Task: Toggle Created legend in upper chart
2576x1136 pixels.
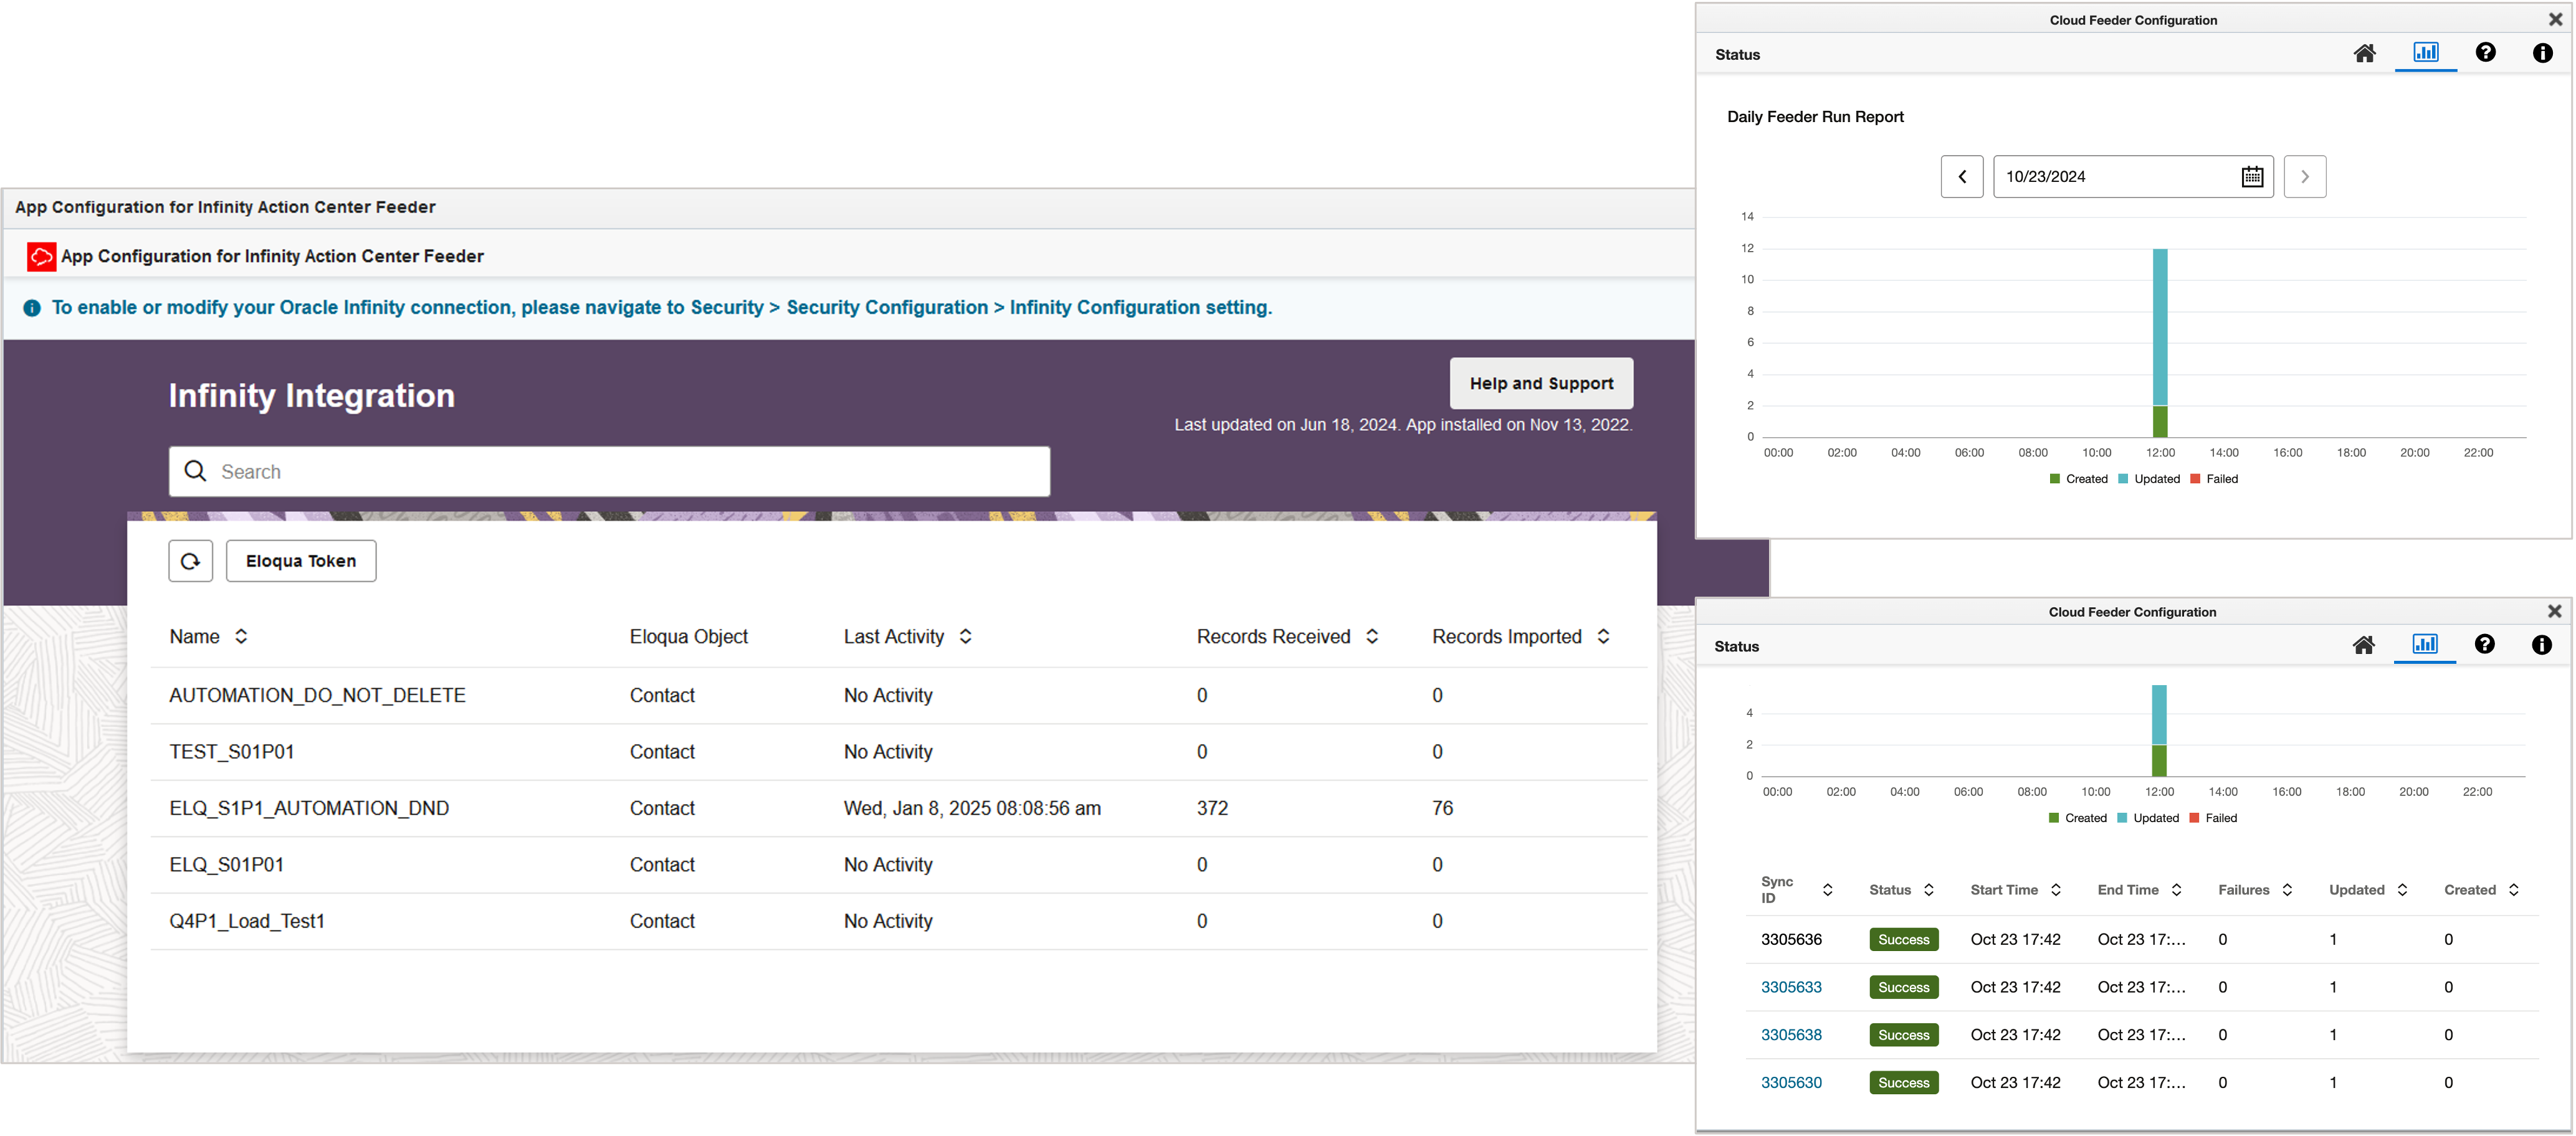Action: (x=2078, y=480)
